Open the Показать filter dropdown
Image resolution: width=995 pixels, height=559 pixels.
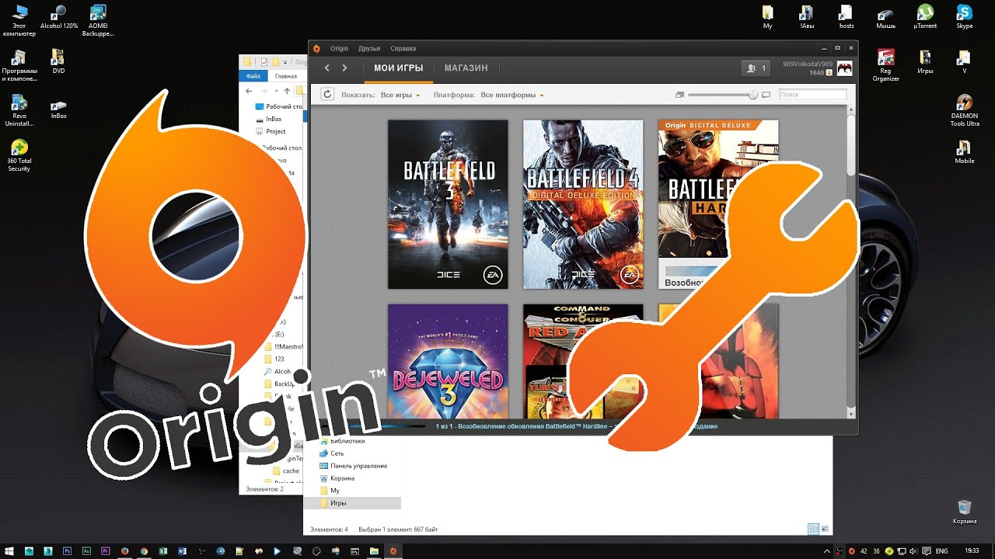pos(400,95)
